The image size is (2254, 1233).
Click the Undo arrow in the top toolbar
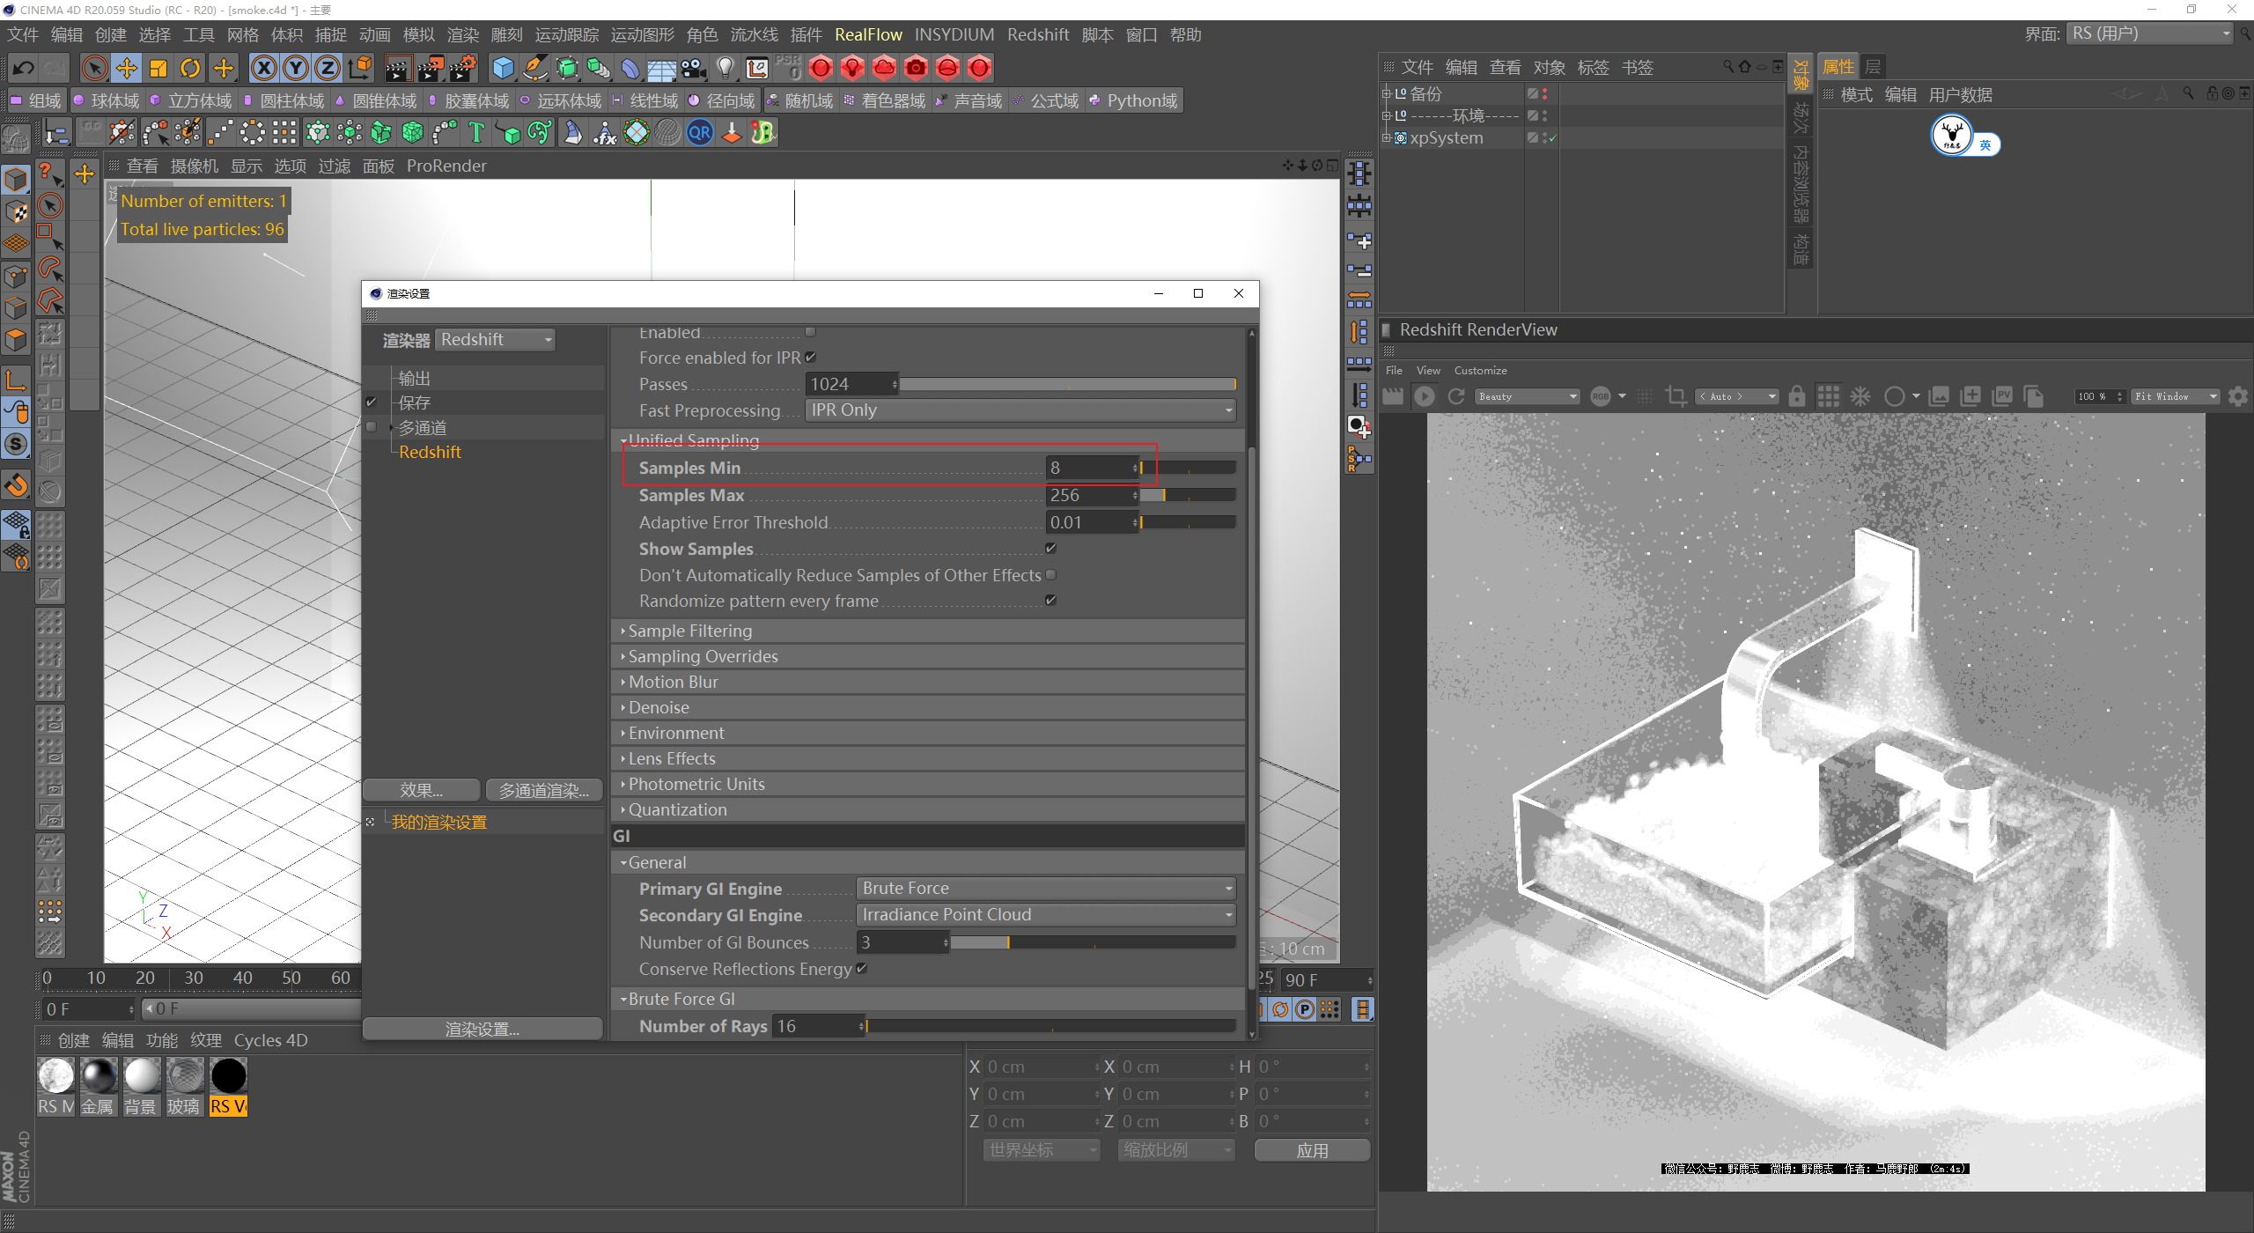pyautogui.click(x=24, y=68)
